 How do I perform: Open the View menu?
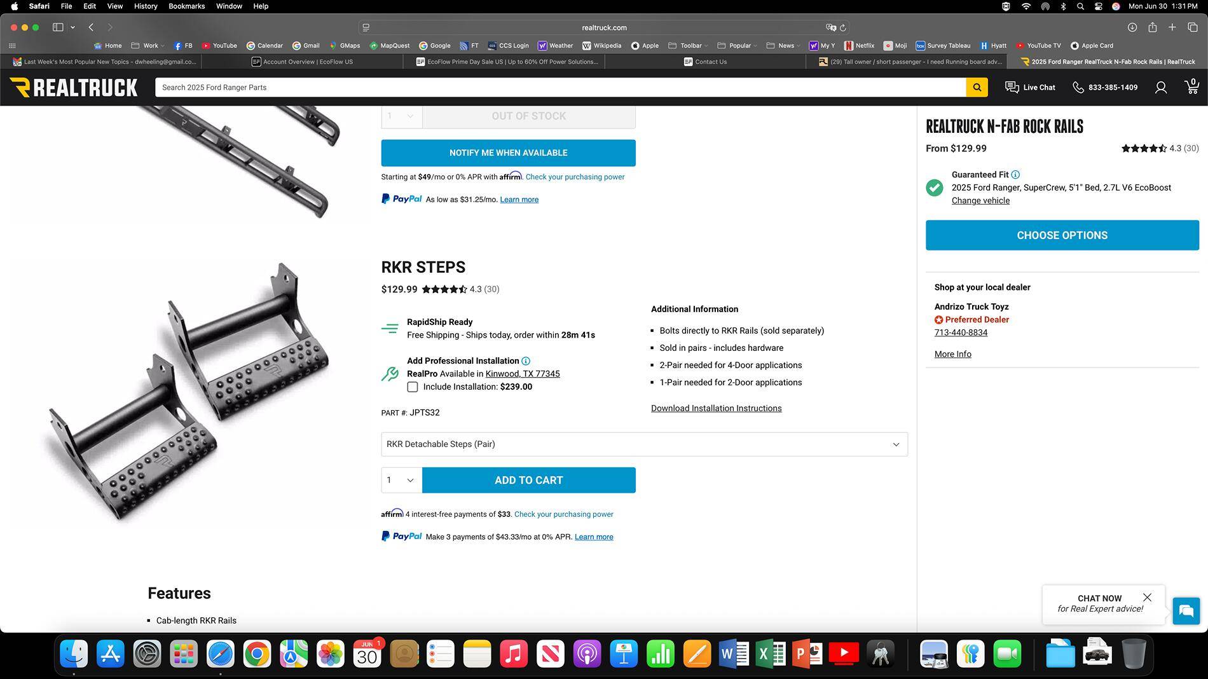coord(114,6)
